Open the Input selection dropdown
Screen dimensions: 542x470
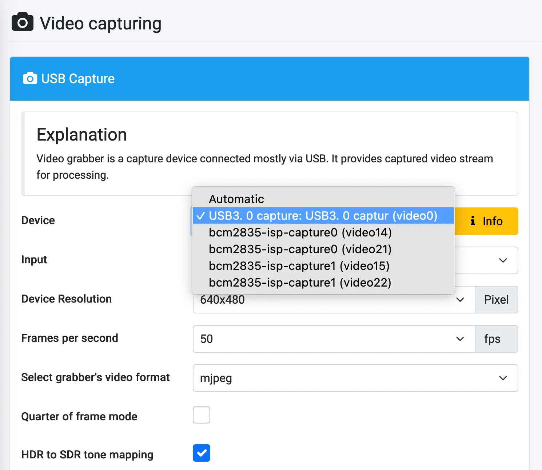pos(503,260)
